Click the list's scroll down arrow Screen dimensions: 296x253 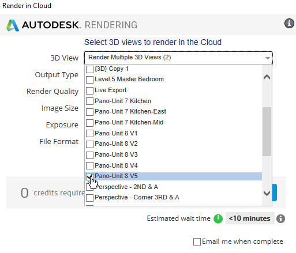click(x=267, y=193)
